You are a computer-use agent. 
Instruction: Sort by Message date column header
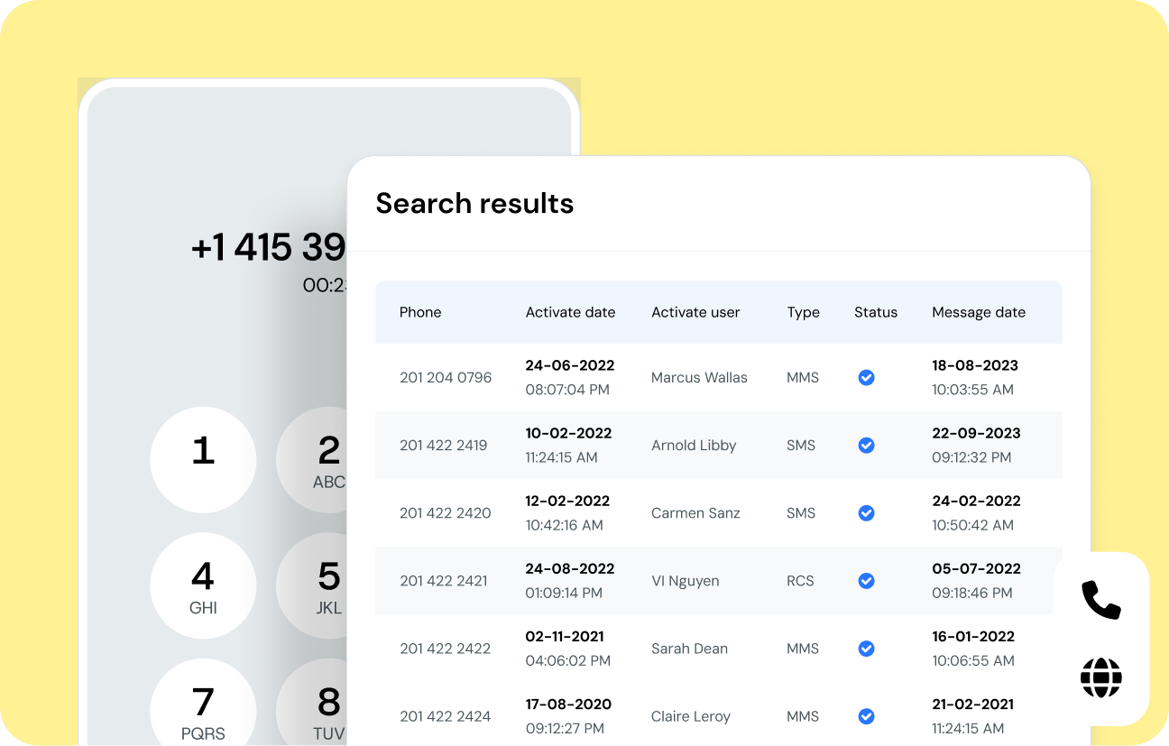click(x=978, y=312)
